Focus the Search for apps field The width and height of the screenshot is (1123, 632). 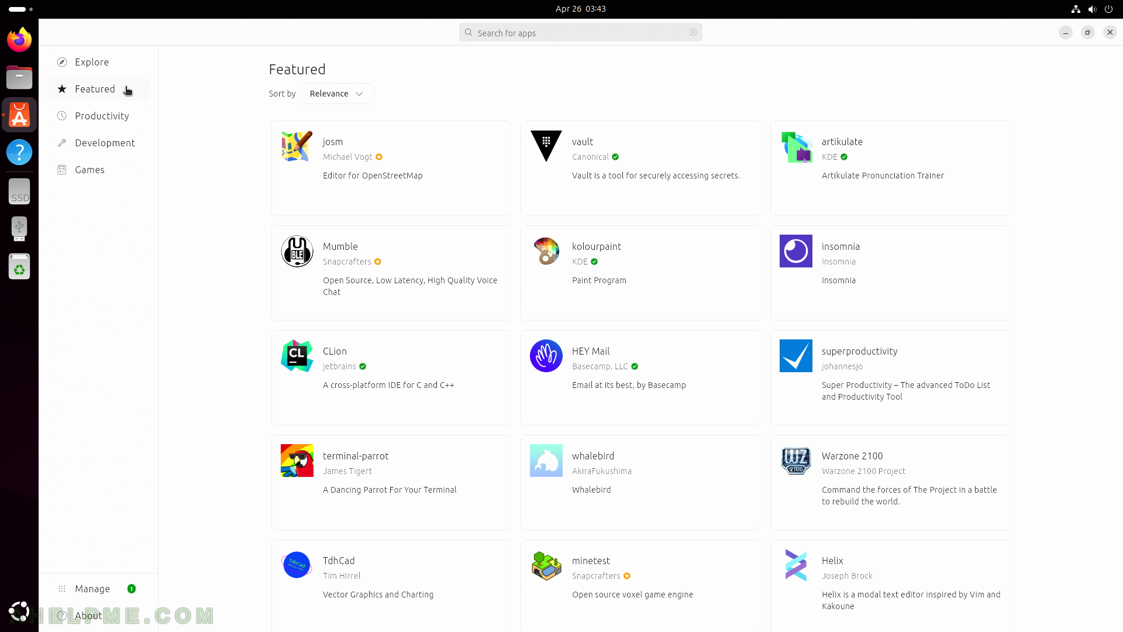point(581,33)
